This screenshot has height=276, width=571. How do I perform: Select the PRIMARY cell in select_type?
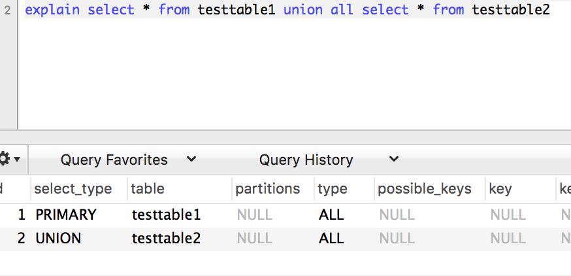66,215
